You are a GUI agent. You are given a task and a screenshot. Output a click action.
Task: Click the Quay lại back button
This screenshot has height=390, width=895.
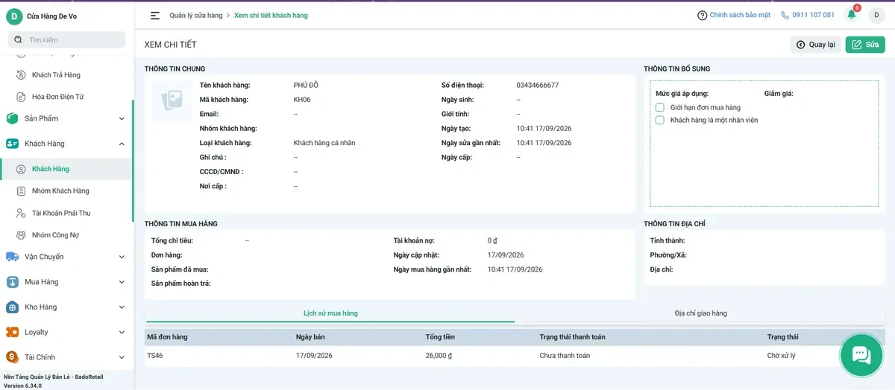pyautogui.click(x=816, y=45)
